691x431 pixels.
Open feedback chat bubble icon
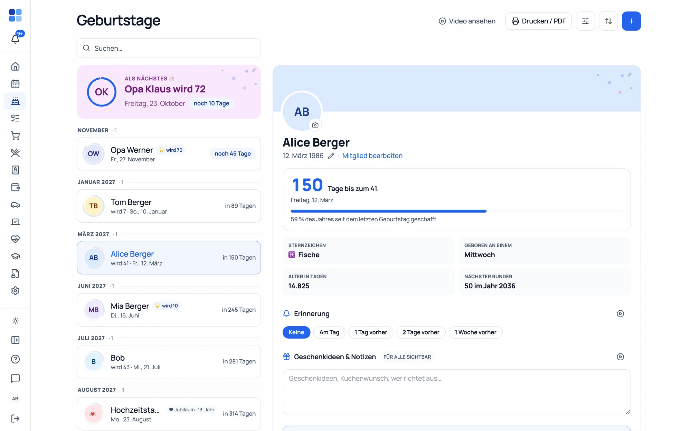tap(15, 378)
